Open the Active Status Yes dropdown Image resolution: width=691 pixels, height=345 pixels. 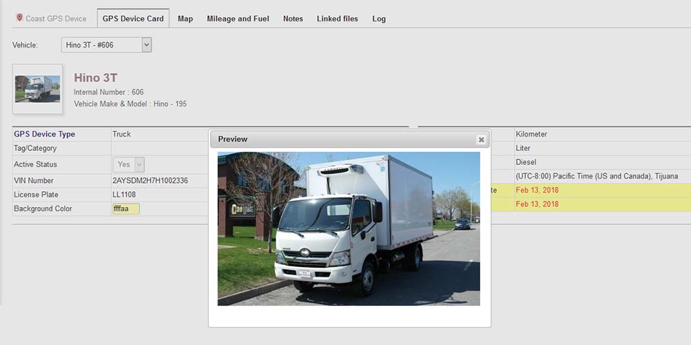coord(129,164)
